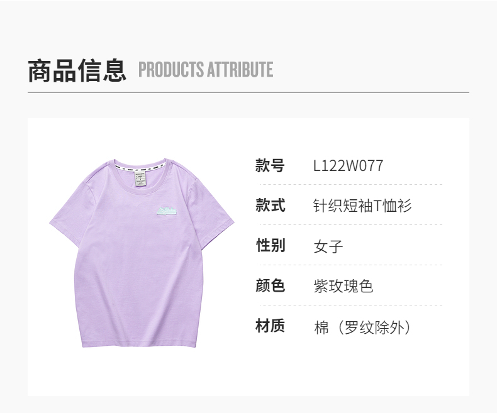Click the 针织短袖T恤衫 style value
This screenshot has height=413, width=497.
(x=362, y=206)
